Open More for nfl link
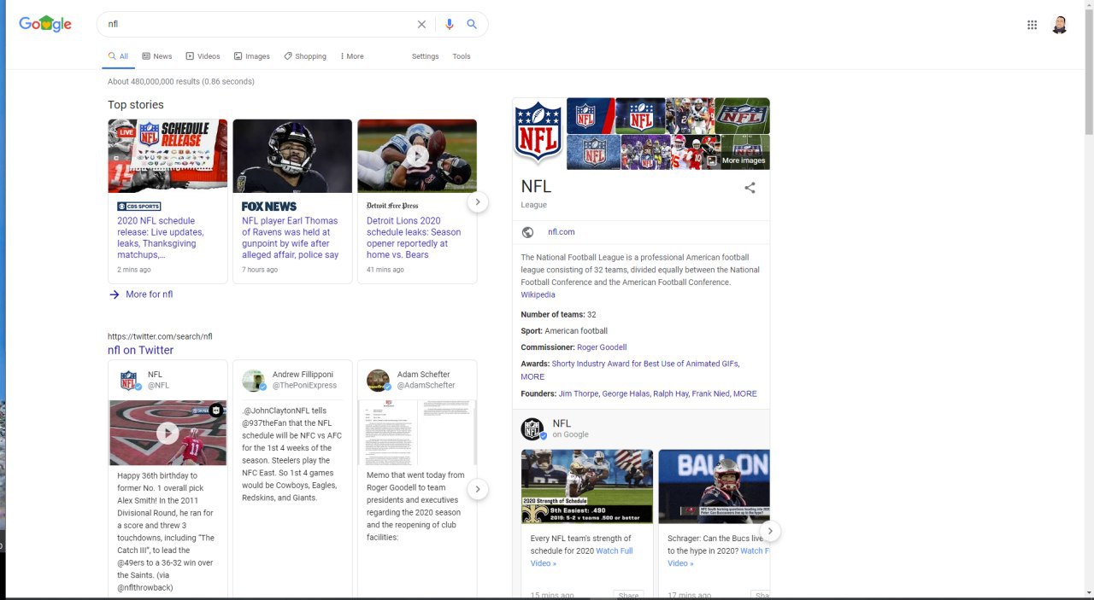This screenshot has height=600, width=1094. (x=149, y=294)
